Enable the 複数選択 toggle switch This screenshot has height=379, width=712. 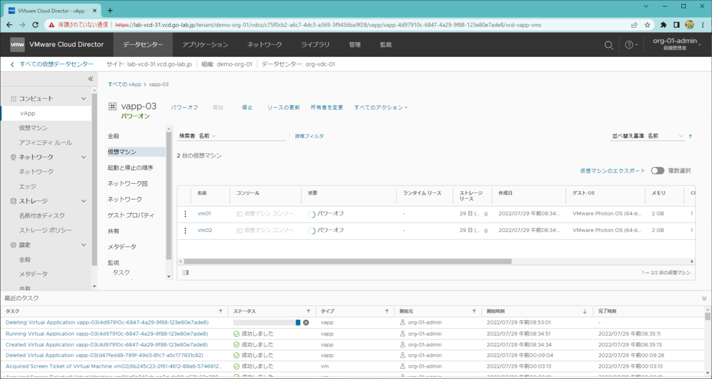pos(657,171)
